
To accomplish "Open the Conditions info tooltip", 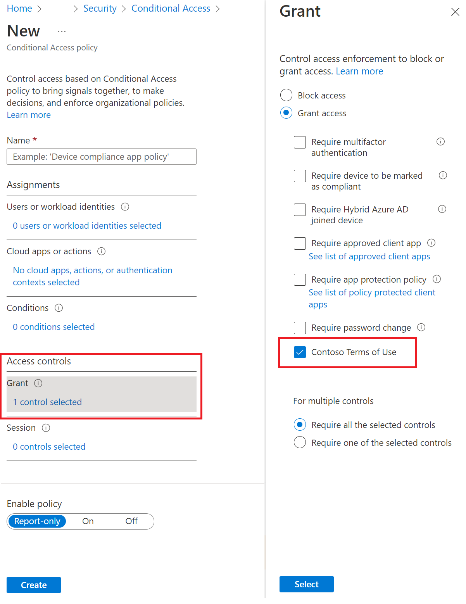I will click(x=59, y=307).
